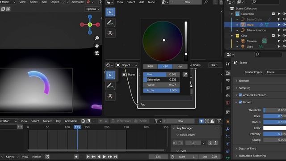Viewport: 286px width, 161px height.
Task: Play the animation forward
Action: 104,157
